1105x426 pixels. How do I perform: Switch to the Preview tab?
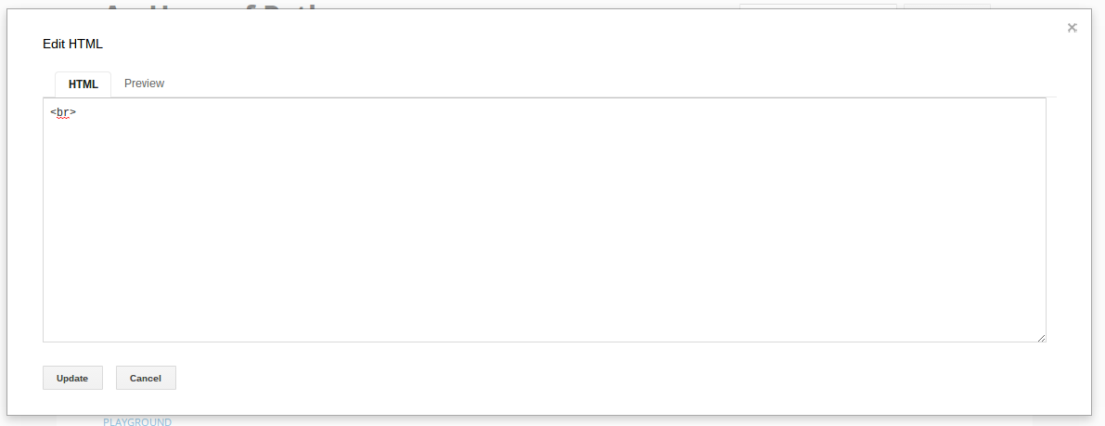(144, 84)
